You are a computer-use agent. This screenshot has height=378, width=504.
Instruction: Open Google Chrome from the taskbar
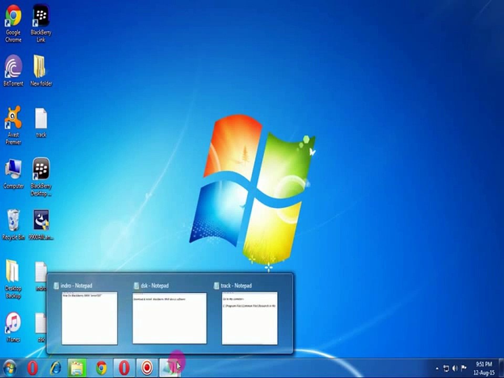[x=101, y=368]
